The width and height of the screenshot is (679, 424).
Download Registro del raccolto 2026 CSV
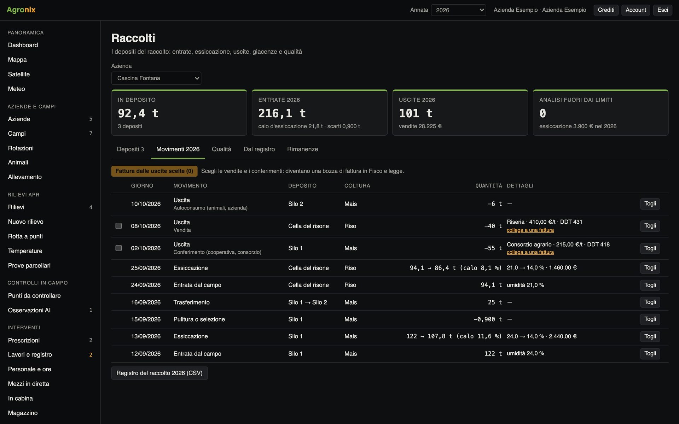(x=159, y=373)
